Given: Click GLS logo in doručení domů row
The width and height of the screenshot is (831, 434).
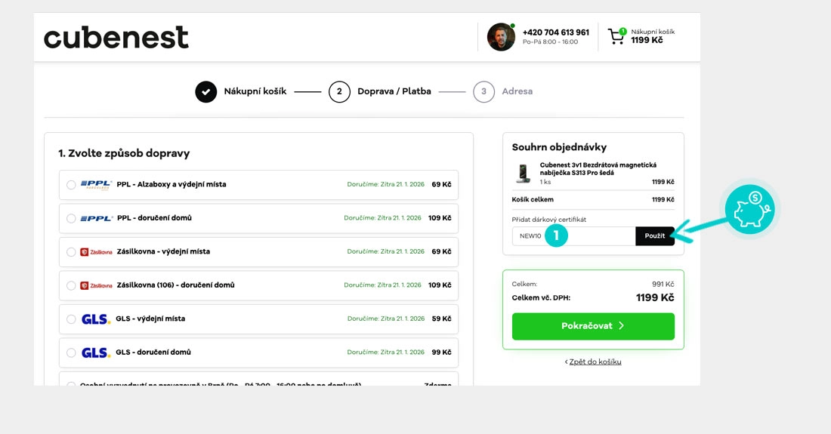Looking at the screenshot, I should point(96,352).
